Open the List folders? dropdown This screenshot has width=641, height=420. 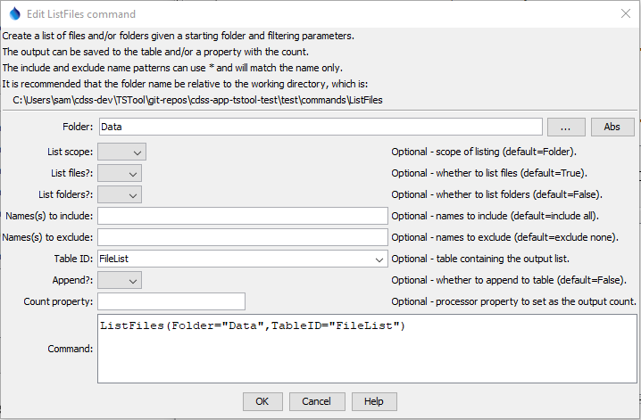click(x=120, y=194)
